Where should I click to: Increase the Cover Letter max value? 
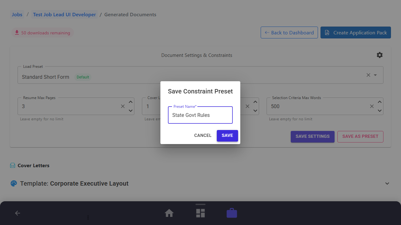(x=255, y=102)
